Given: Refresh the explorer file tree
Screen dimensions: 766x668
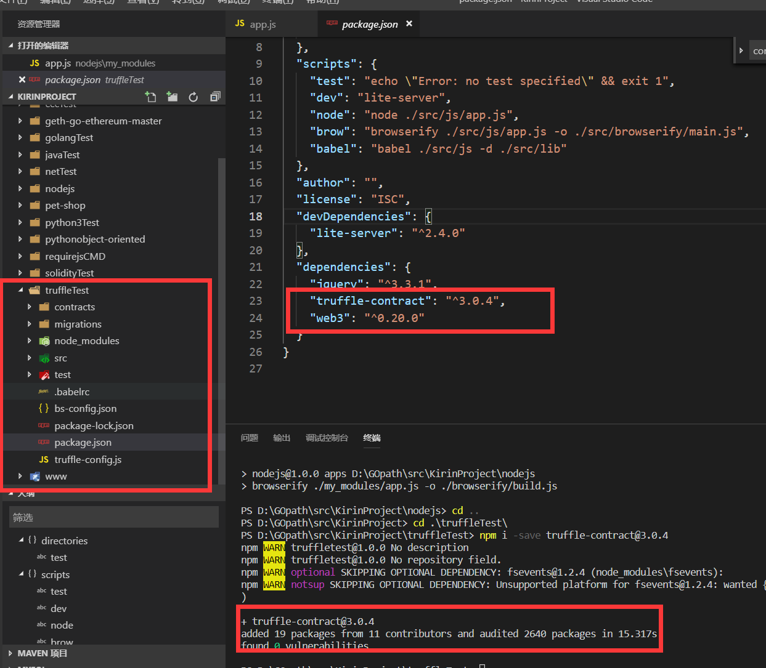Looking at the screenshot, I should (x=194, y=97).
